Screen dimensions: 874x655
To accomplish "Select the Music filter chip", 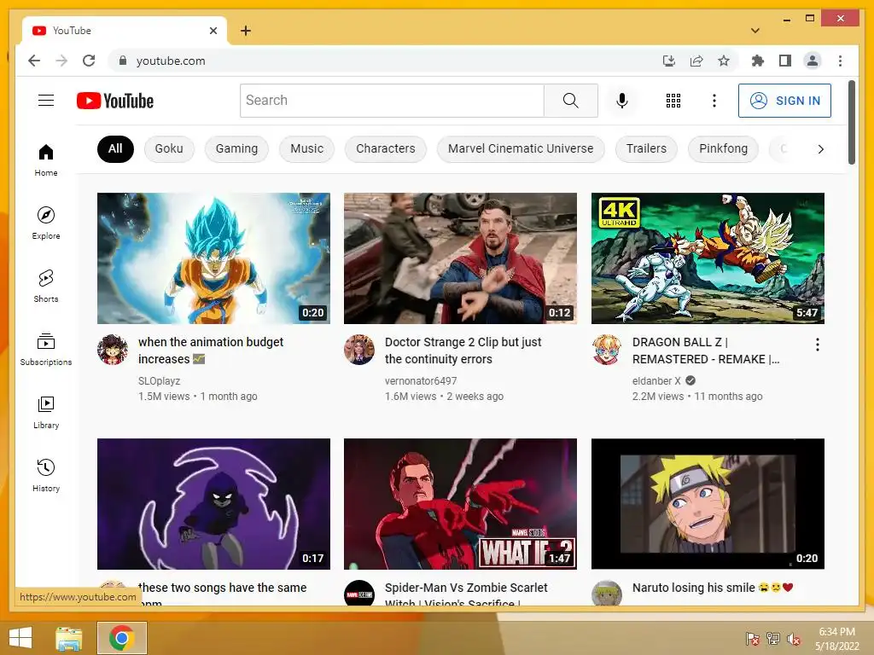I will tap(306, 149).
